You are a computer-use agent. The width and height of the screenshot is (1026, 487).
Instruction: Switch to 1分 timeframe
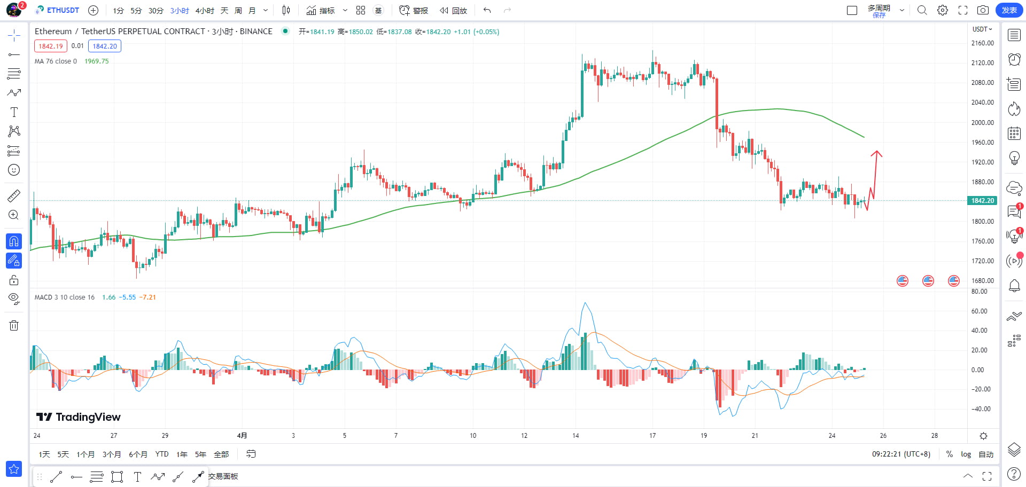coord(118,10)
